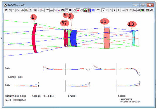Click the grey up arrow toolbar icon
Image resolution: width=158 pixels, height=109 pixels.
coord(131,10)
